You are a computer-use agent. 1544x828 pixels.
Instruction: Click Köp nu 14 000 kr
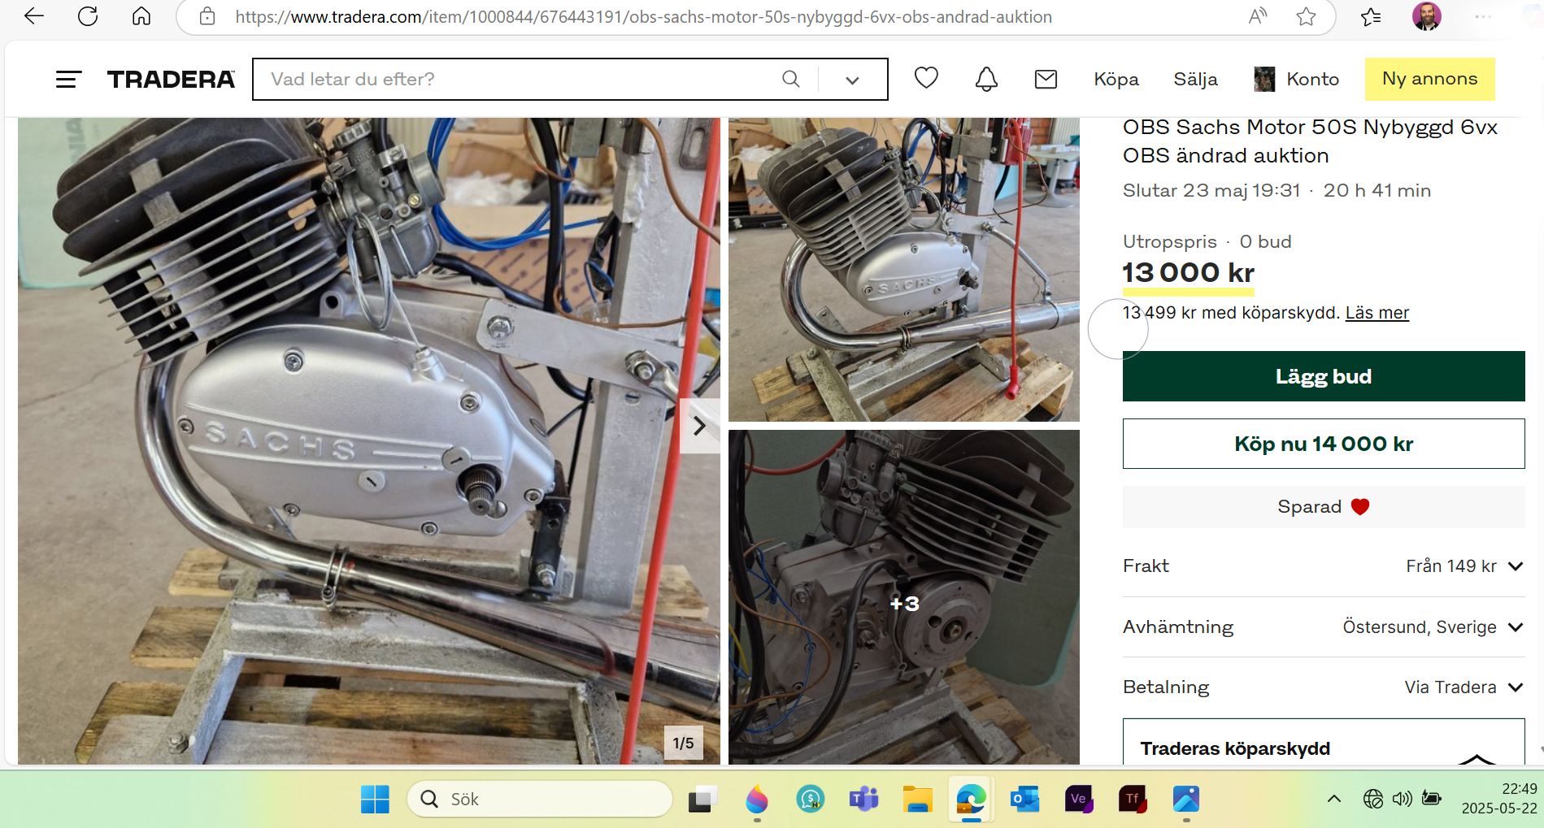click(x=1323, y=444)
